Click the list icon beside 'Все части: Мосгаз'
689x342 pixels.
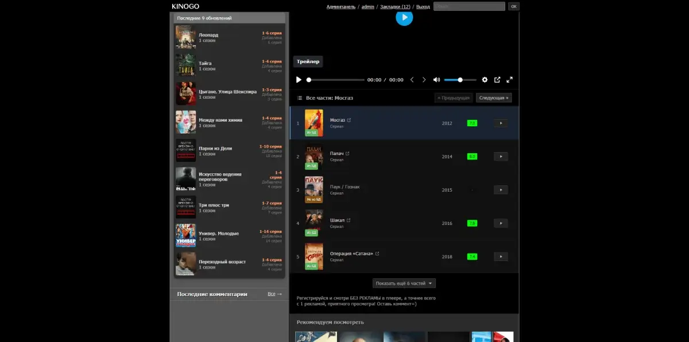pos(300,98)
